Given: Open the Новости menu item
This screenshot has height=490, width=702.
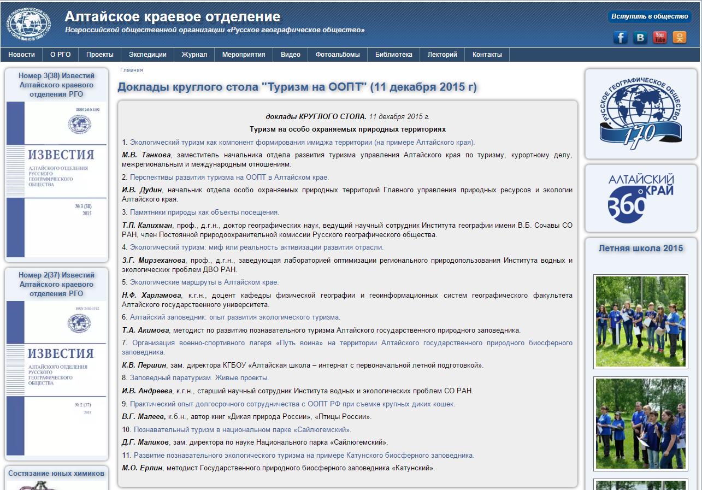Looking at the screenshot, I should click(21, 55).
